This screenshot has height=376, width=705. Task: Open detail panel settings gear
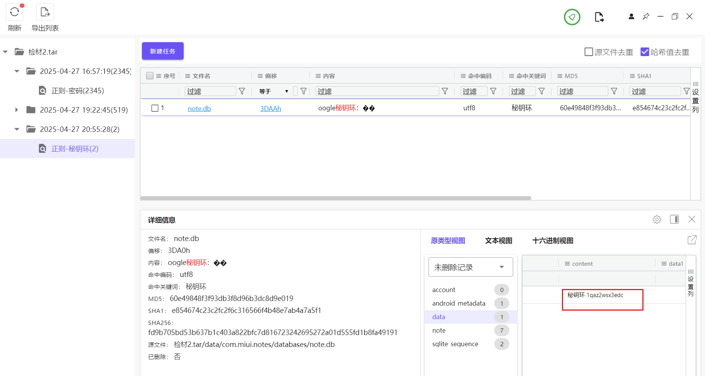657,220
